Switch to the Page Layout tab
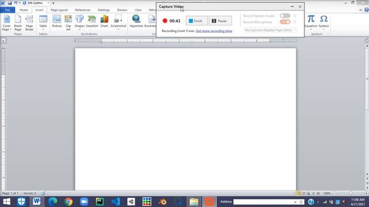This screenshot has width=369, height=207. [x=59, y=10]
